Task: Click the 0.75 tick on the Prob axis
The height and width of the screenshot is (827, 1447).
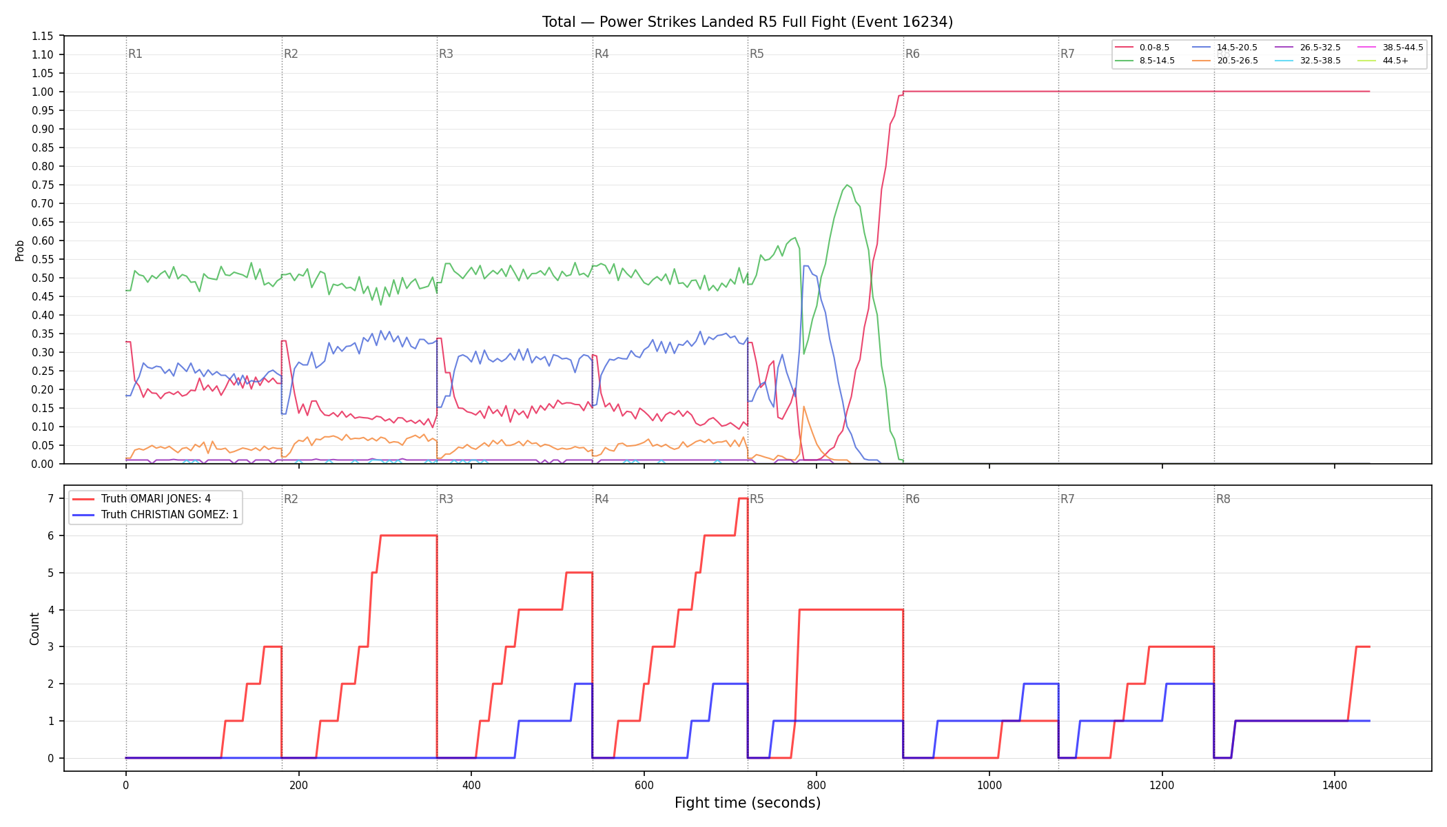Action: coord(43,185)
